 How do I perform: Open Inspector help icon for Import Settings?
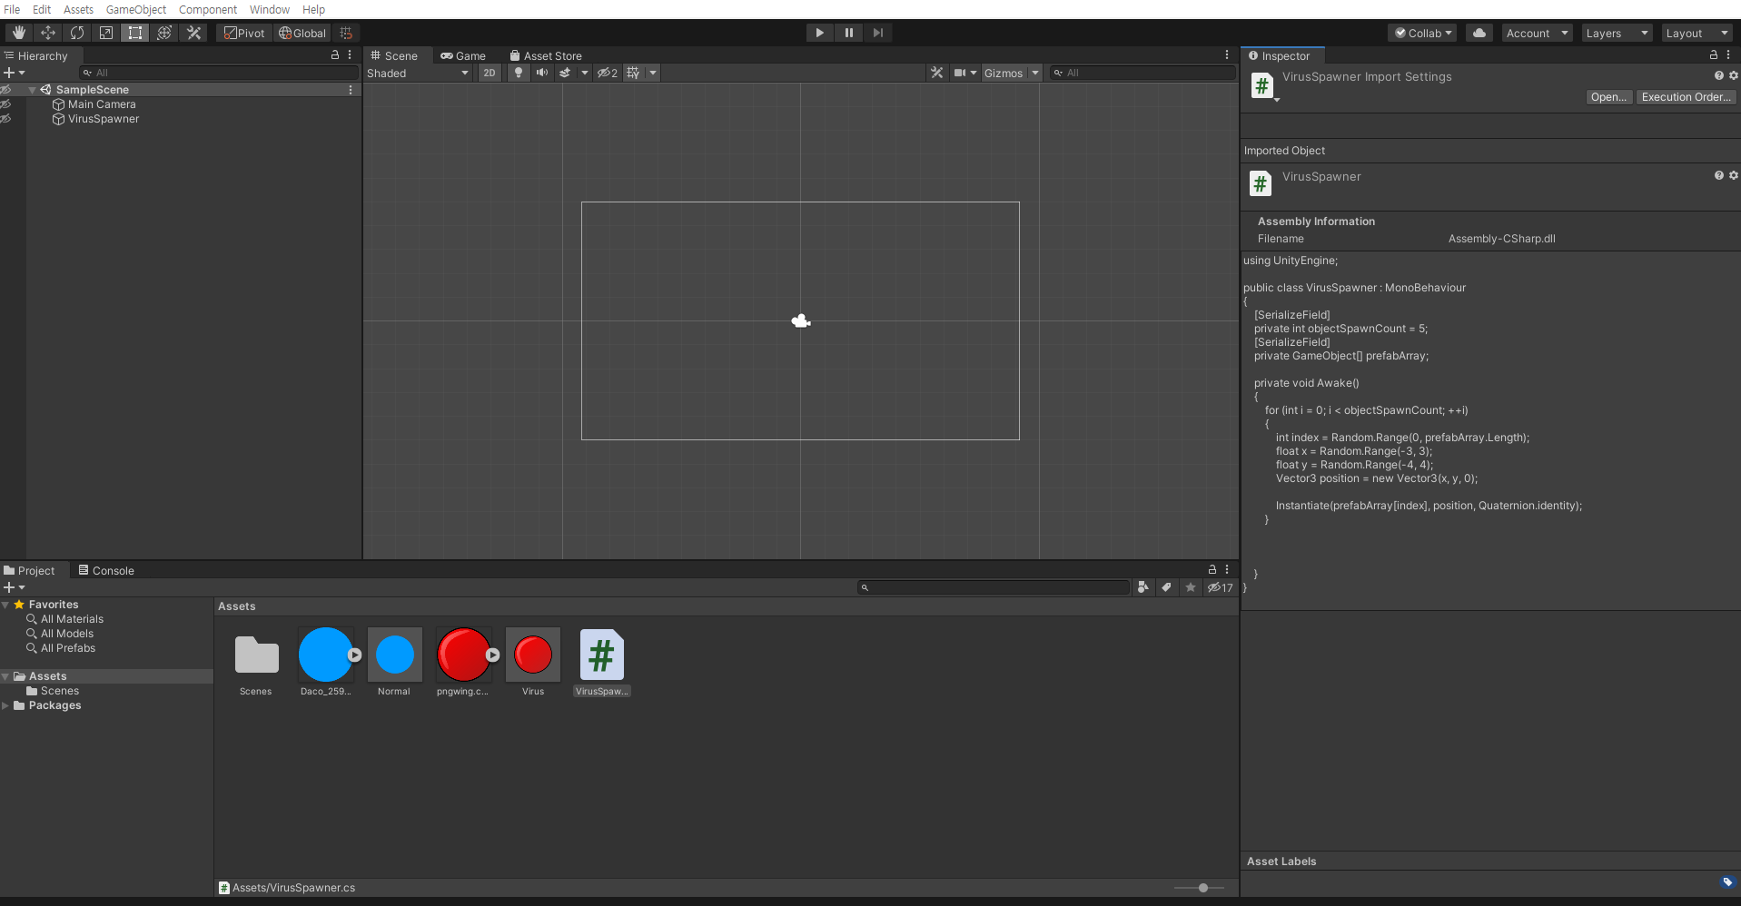coord(1718,76)
